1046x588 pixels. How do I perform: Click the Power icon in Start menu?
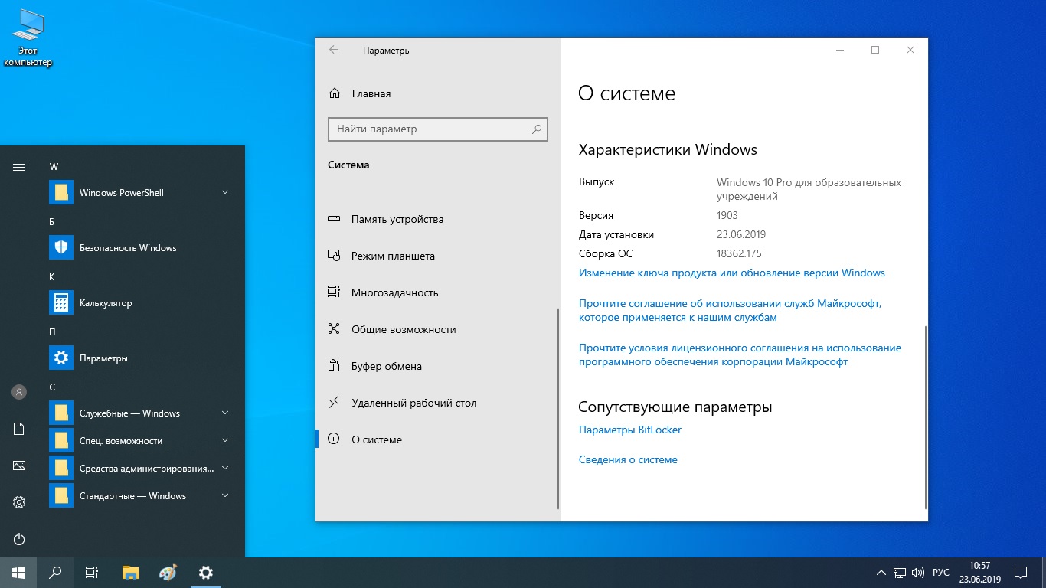click(x=19, y=539)
